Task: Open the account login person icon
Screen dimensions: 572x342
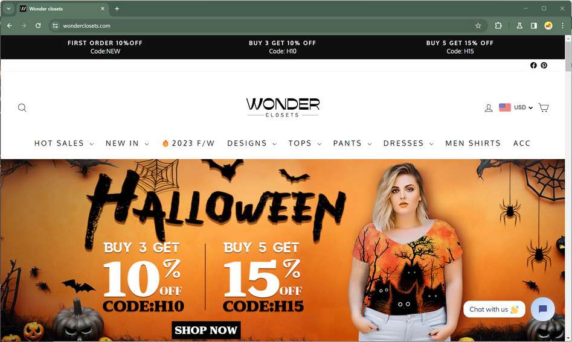Action: click(x=489, y=108)
